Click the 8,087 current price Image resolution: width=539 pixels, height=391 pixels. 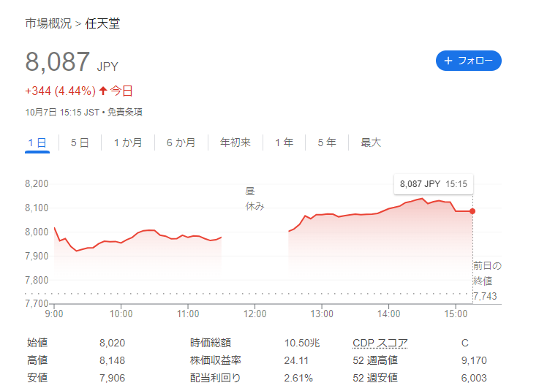click(x=58, y=62)
